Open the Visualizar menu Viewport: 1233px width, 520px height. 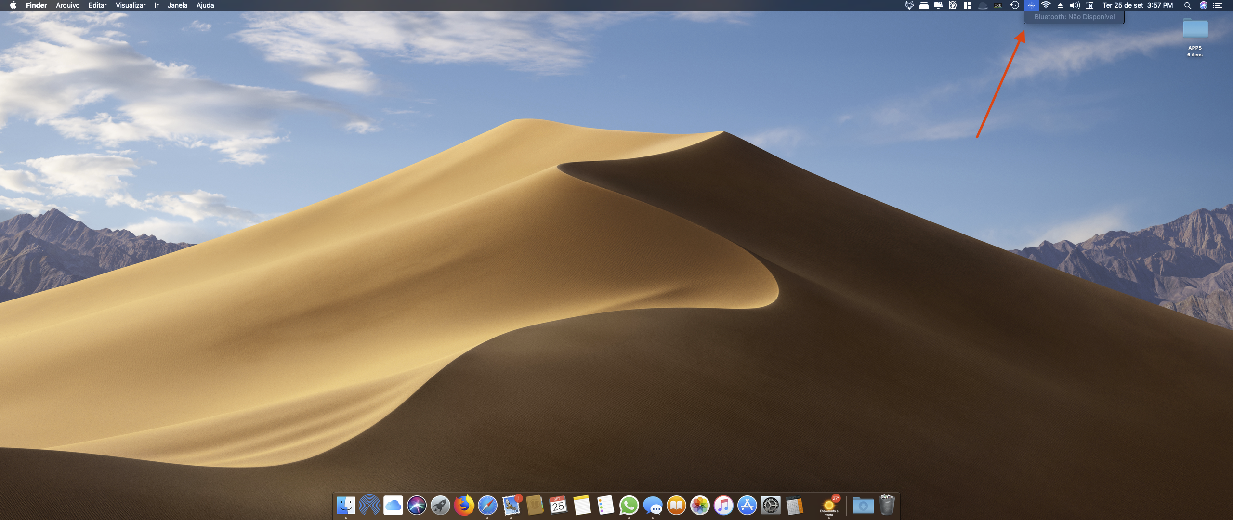131,5
